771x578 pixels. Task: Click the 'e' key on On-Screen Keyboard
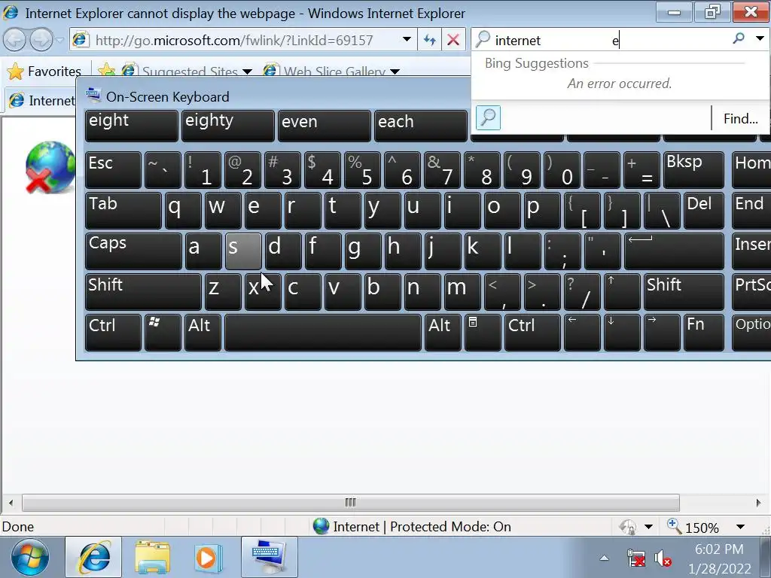(263, 211)
